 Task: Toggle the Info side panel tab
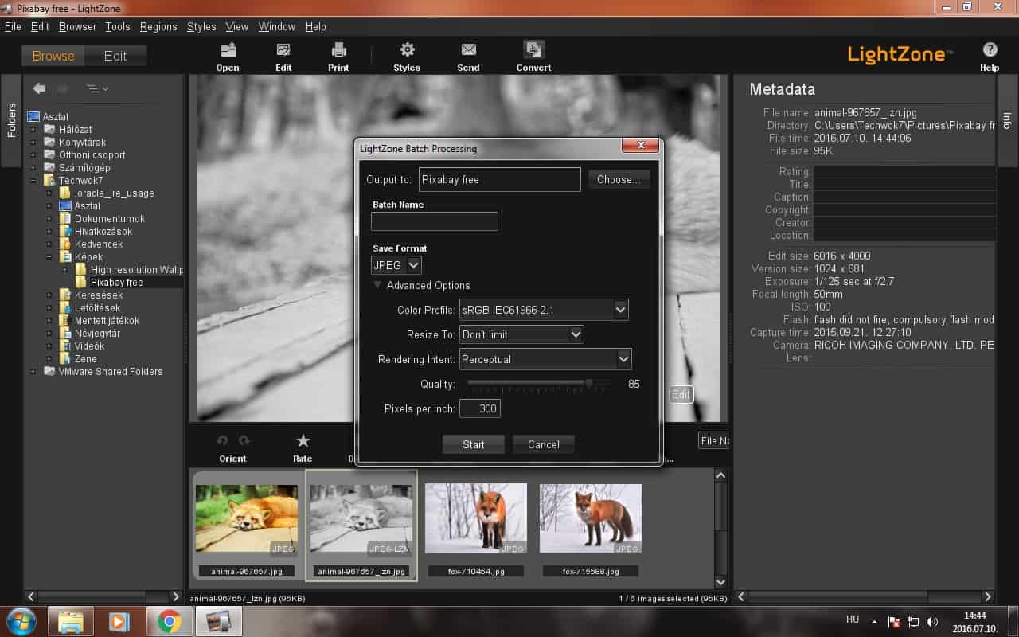(1007, 120)
